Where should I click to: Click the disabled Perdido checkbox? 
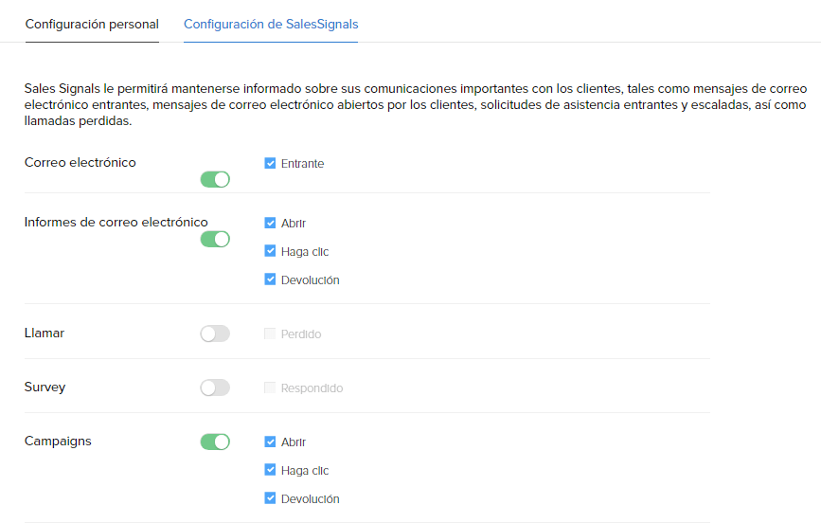tap(271, 334)
